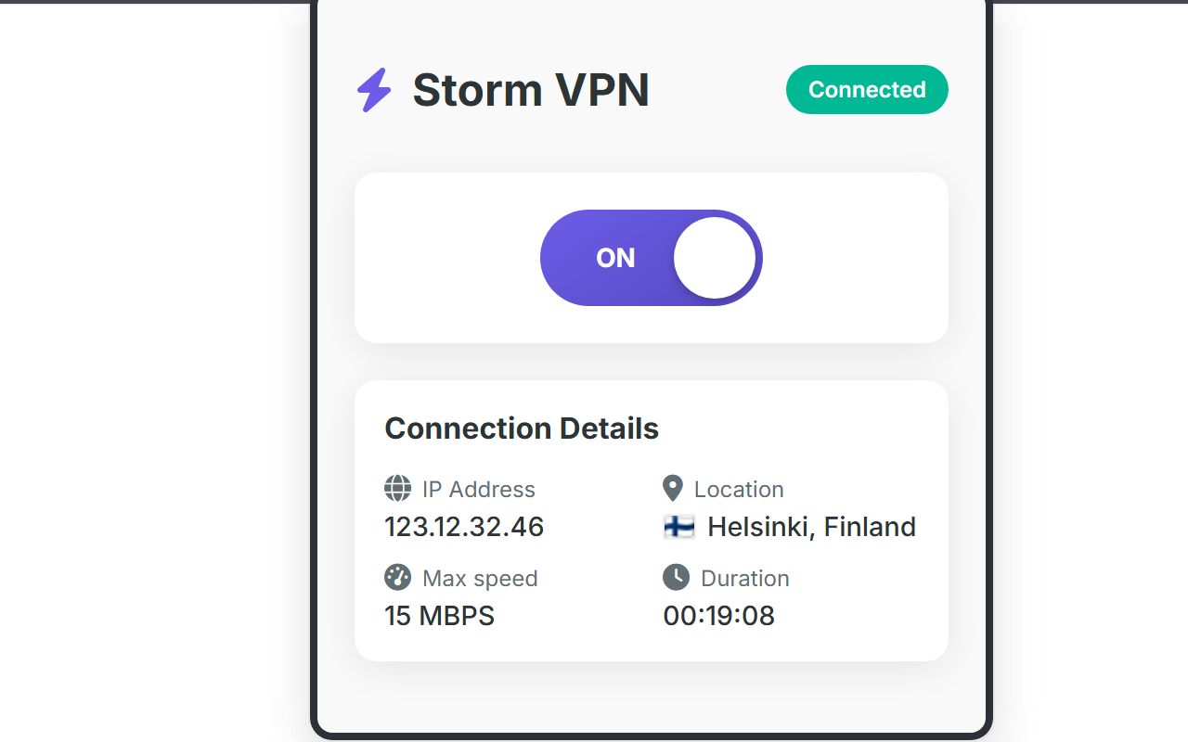The image size is (1188, 742).
Task: Click the displayed IP Address 123.12.32.46
Action: (464, 526)
